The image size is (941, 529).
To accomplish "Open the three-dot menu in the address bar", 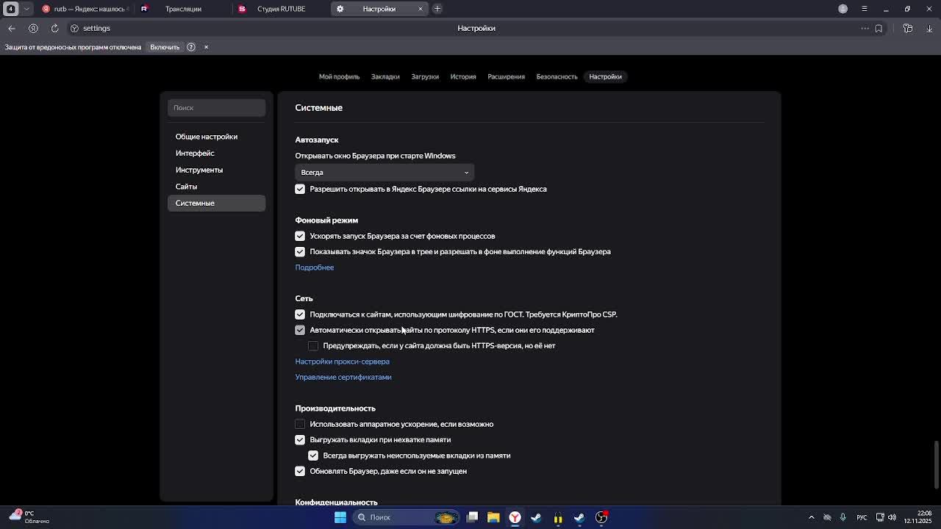I will [x=865, y=28].
